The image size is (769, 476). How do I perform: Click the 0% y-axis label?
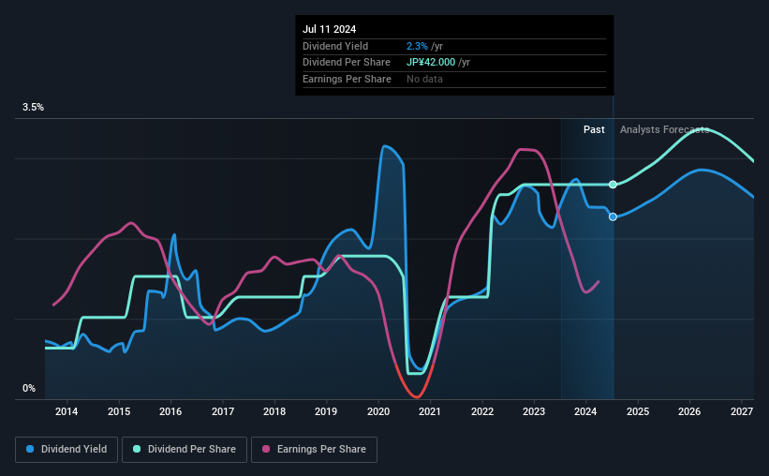tap(29, 388)
